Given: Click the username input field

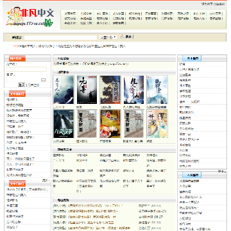Looking at the screenshot, I should pyautogui.click(x=26, y=69).
